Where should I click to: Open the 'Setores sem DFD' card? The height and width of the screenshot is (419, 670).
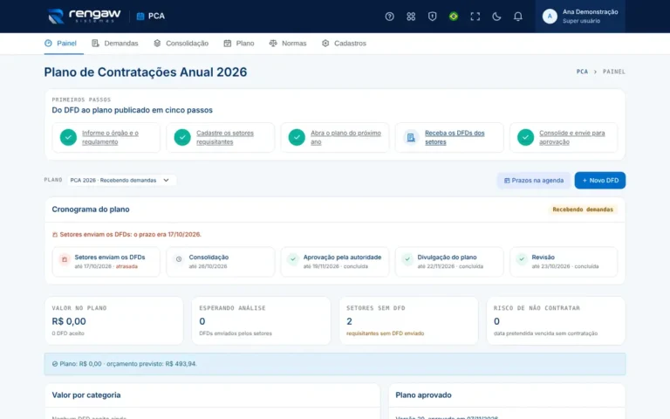[408, 320]
